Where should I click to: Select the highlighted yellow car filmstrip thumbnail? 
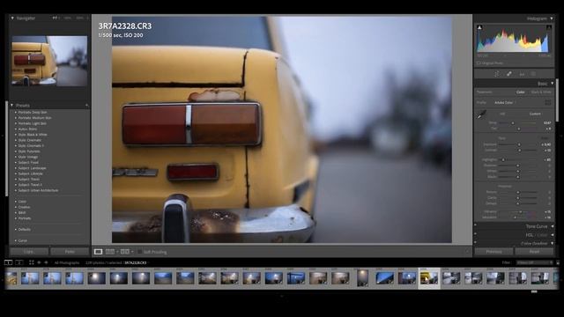(429, 278)
